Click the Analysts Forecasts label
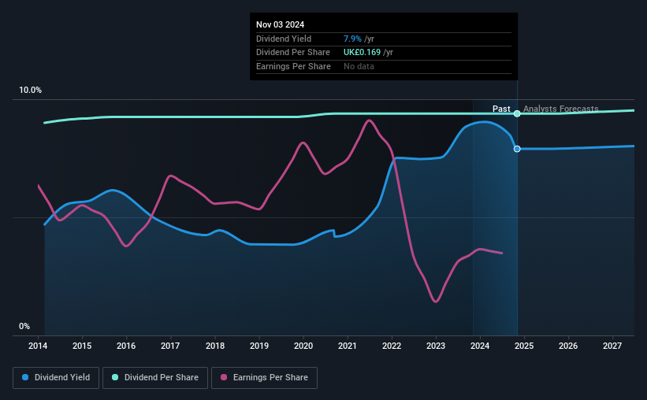 pos(561,109)
